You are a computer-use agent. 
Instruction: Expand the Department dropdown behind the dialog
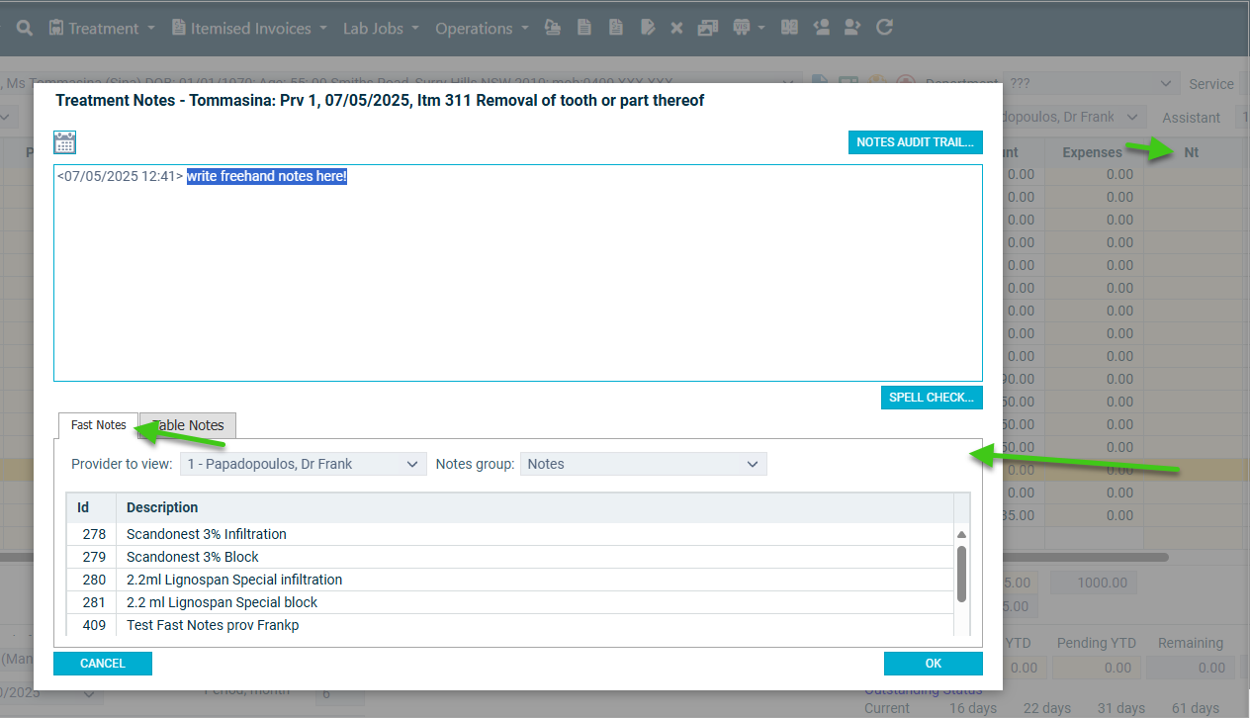tap(1091, 84)
